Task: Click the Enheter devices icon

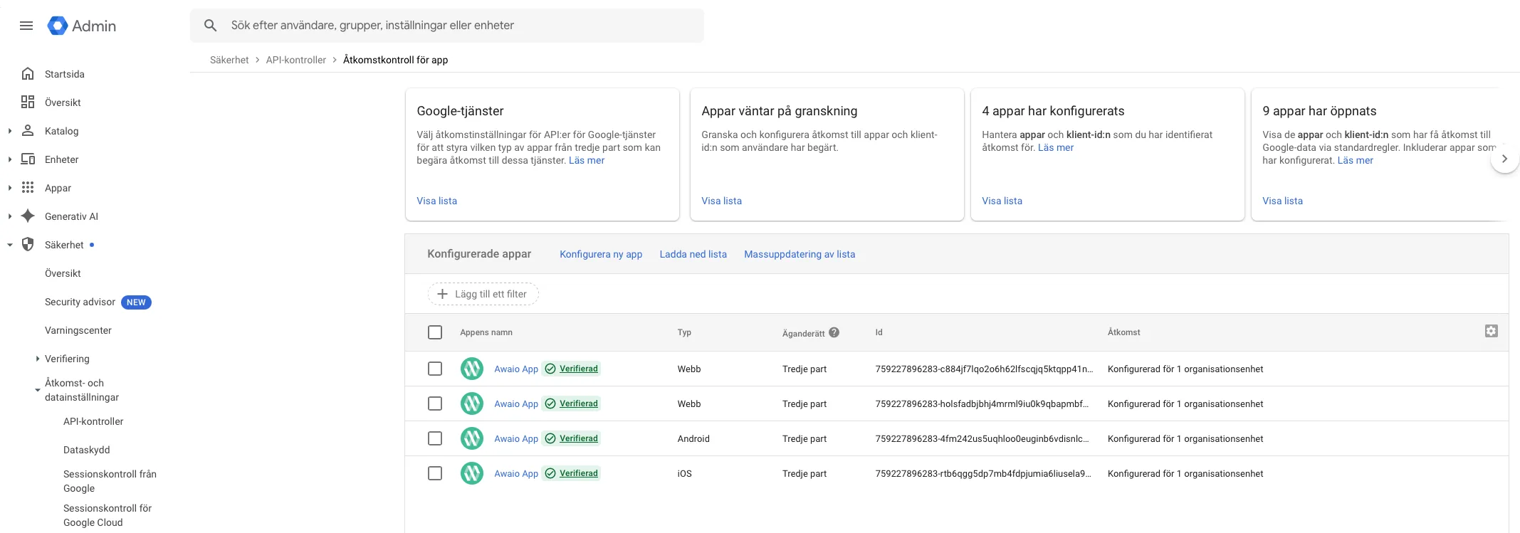Action: 28,159
